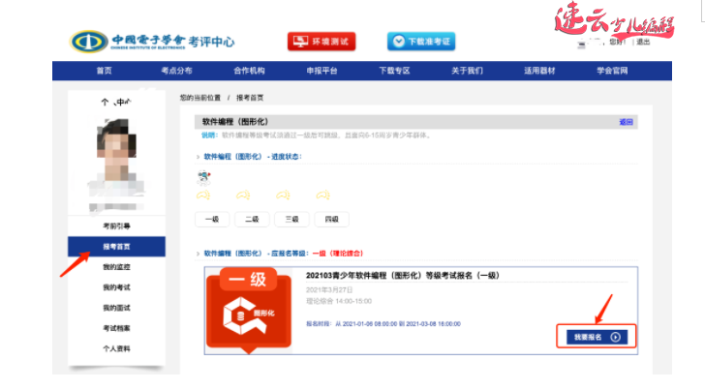
Task: Click the footprint icon above 一级
Action: click(203, 195)
